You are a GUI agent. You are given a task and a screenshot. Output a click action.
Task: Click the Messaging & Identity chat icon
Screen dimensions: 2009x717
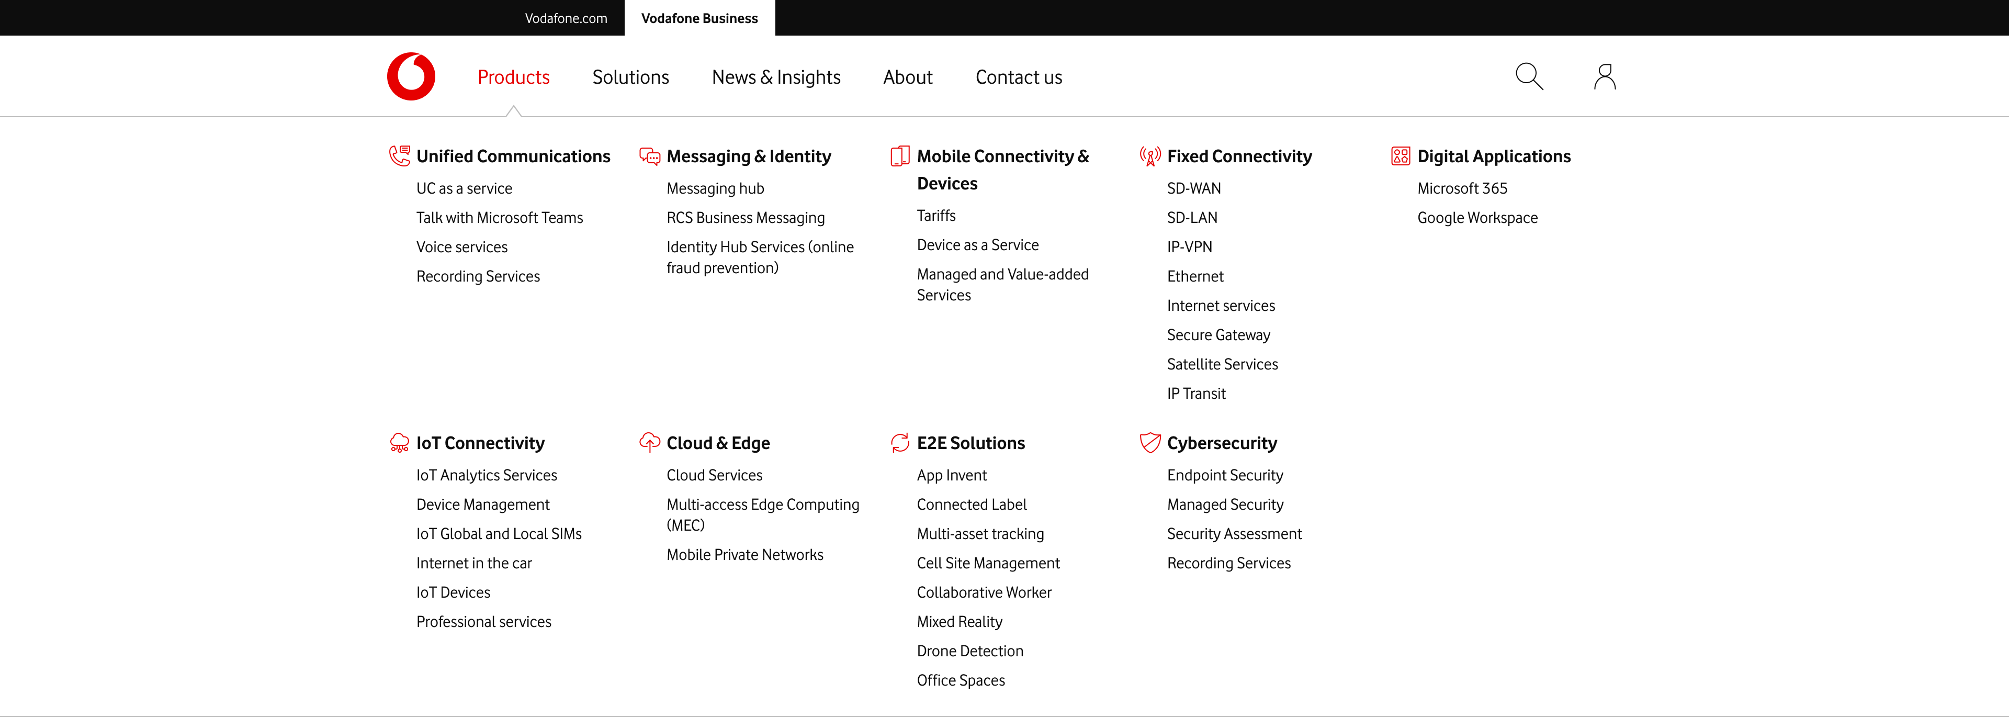(650, 156)
